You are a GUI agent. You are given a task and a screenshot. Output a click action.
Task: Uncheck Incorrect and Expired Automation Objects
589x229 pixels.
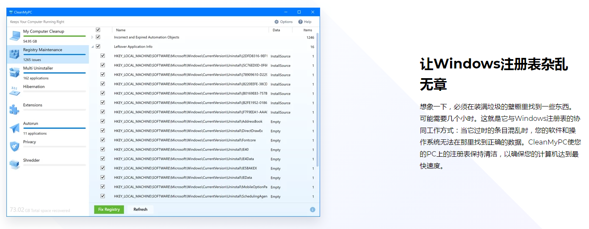[98, 37]
